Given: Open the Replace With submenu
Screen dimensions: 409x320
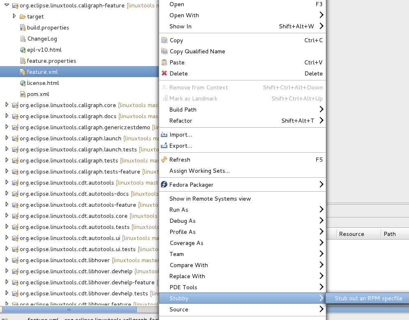Looking at the screenshot, I should 242,276.
